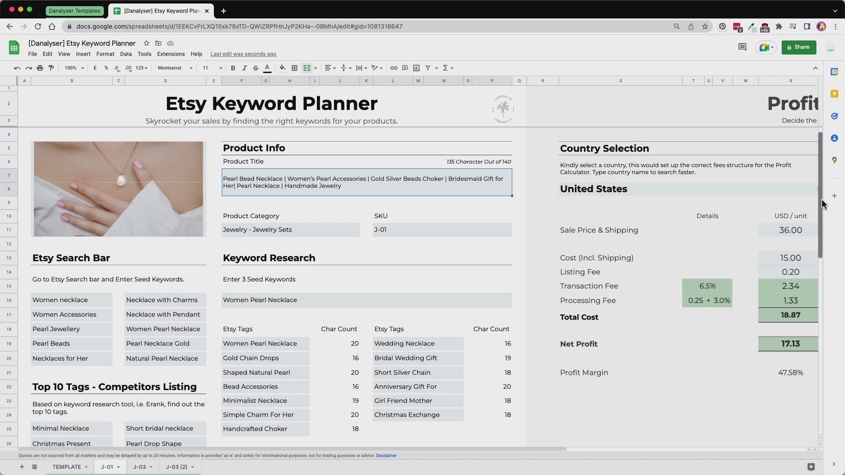Image resolution: width=845 pixels, height=475 pixels.
Task: Open the Extensions menu
Action: (x=171, y=54)
